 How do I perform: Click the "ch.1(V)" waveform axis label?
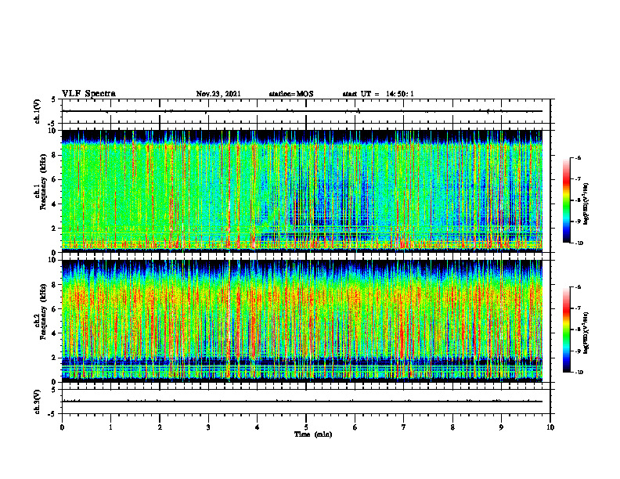(37, 111)
